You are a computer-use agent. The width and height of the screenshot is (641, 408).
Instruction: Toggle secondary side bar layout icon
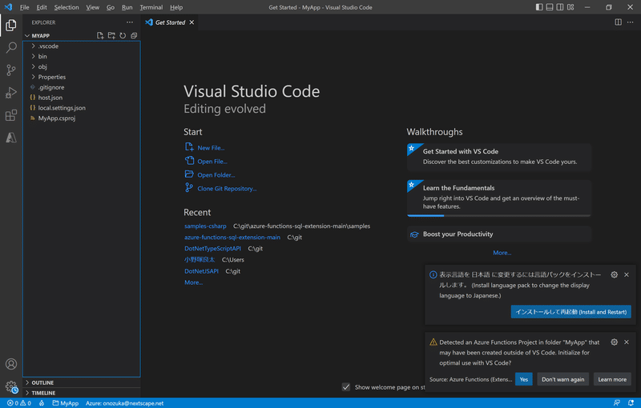point(560,7)
